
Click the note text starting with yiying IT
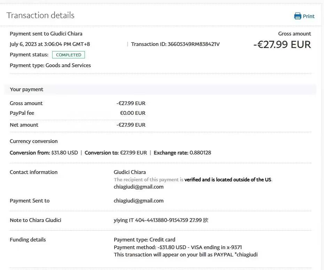[161, 220]
